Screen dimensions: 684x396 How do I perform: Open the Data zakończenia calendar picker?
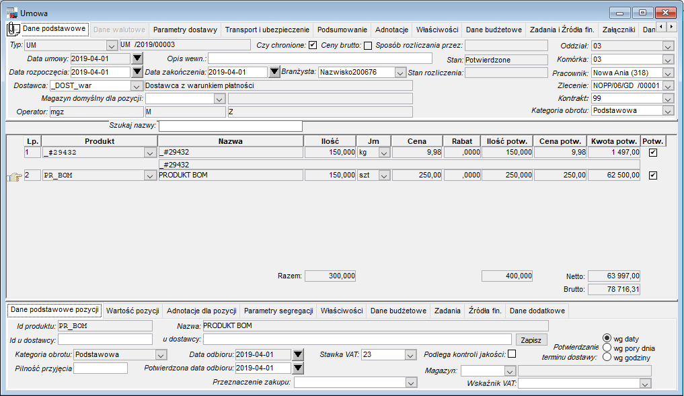point(274,72)
